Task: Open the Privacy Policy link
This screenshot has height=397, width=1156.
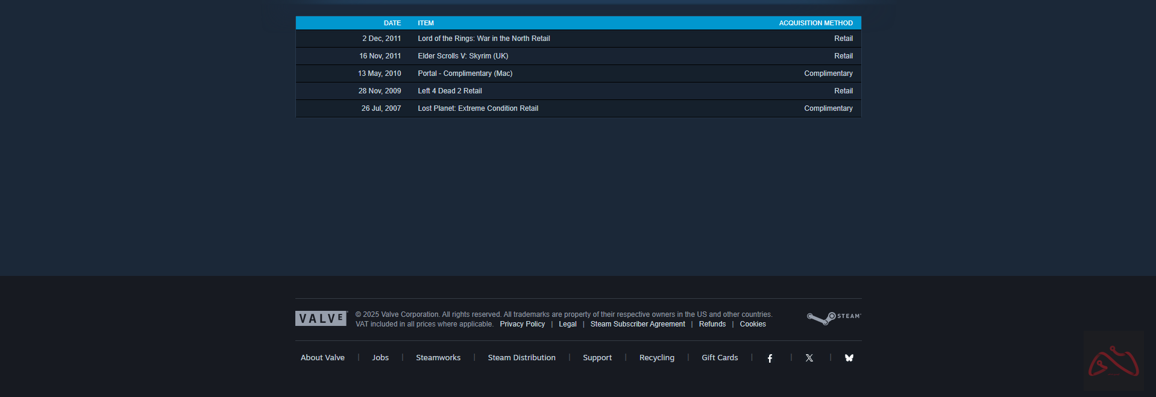Action: pos(522,324)
